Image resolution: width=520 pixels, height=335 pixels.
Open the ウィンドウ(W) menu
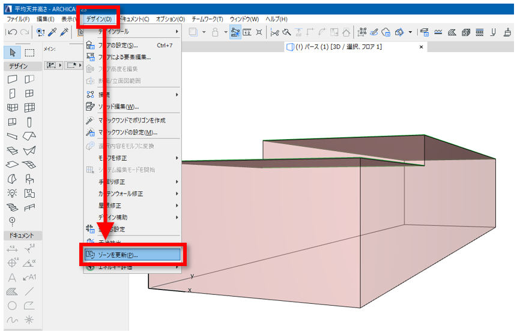click(x=244, y=19)
